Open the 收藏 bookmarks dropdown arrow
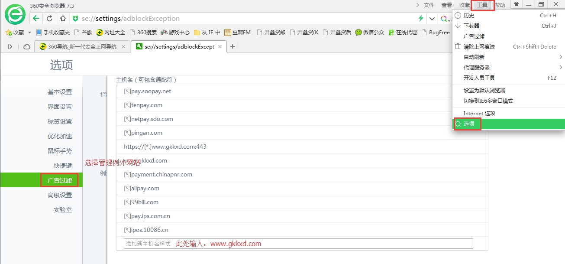 click(29, 33)
